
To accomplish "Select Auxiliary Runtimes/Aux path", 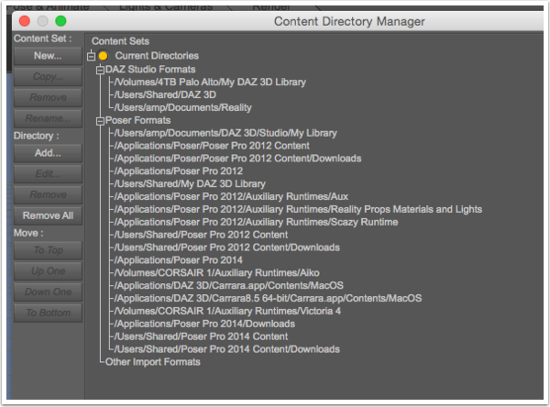I will pos(231,196).
